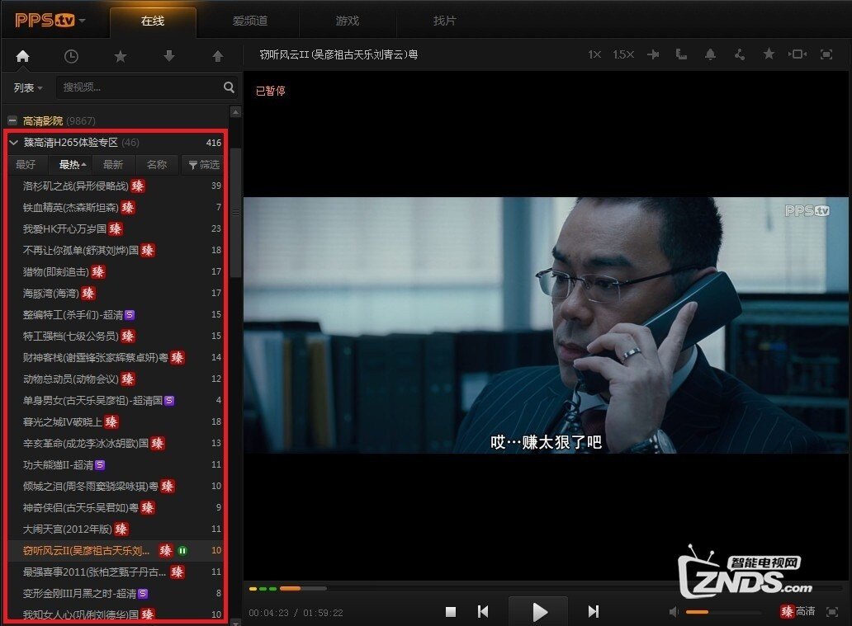Screen dimensions: 852x626
Task: Switch to the 爱频道 tab
Action: [x=250, y=21]
